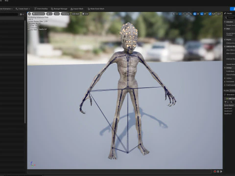235x176 pixels.
Task: Open the grid snap value menu
Action: [x=198, y=14]
